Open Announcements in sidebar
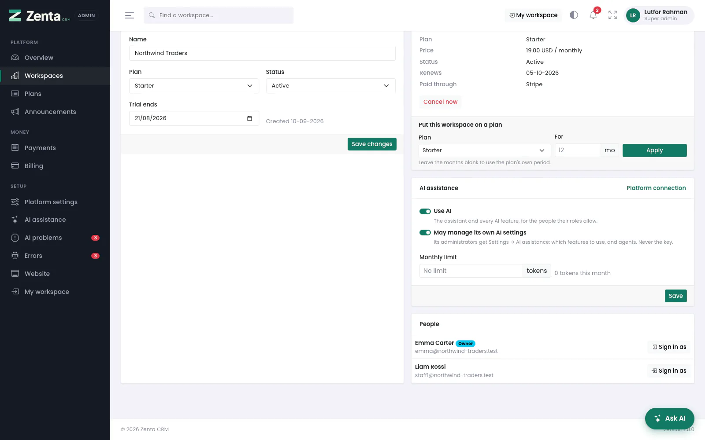Viewport: 705px width, 440px height. [55, 112]
